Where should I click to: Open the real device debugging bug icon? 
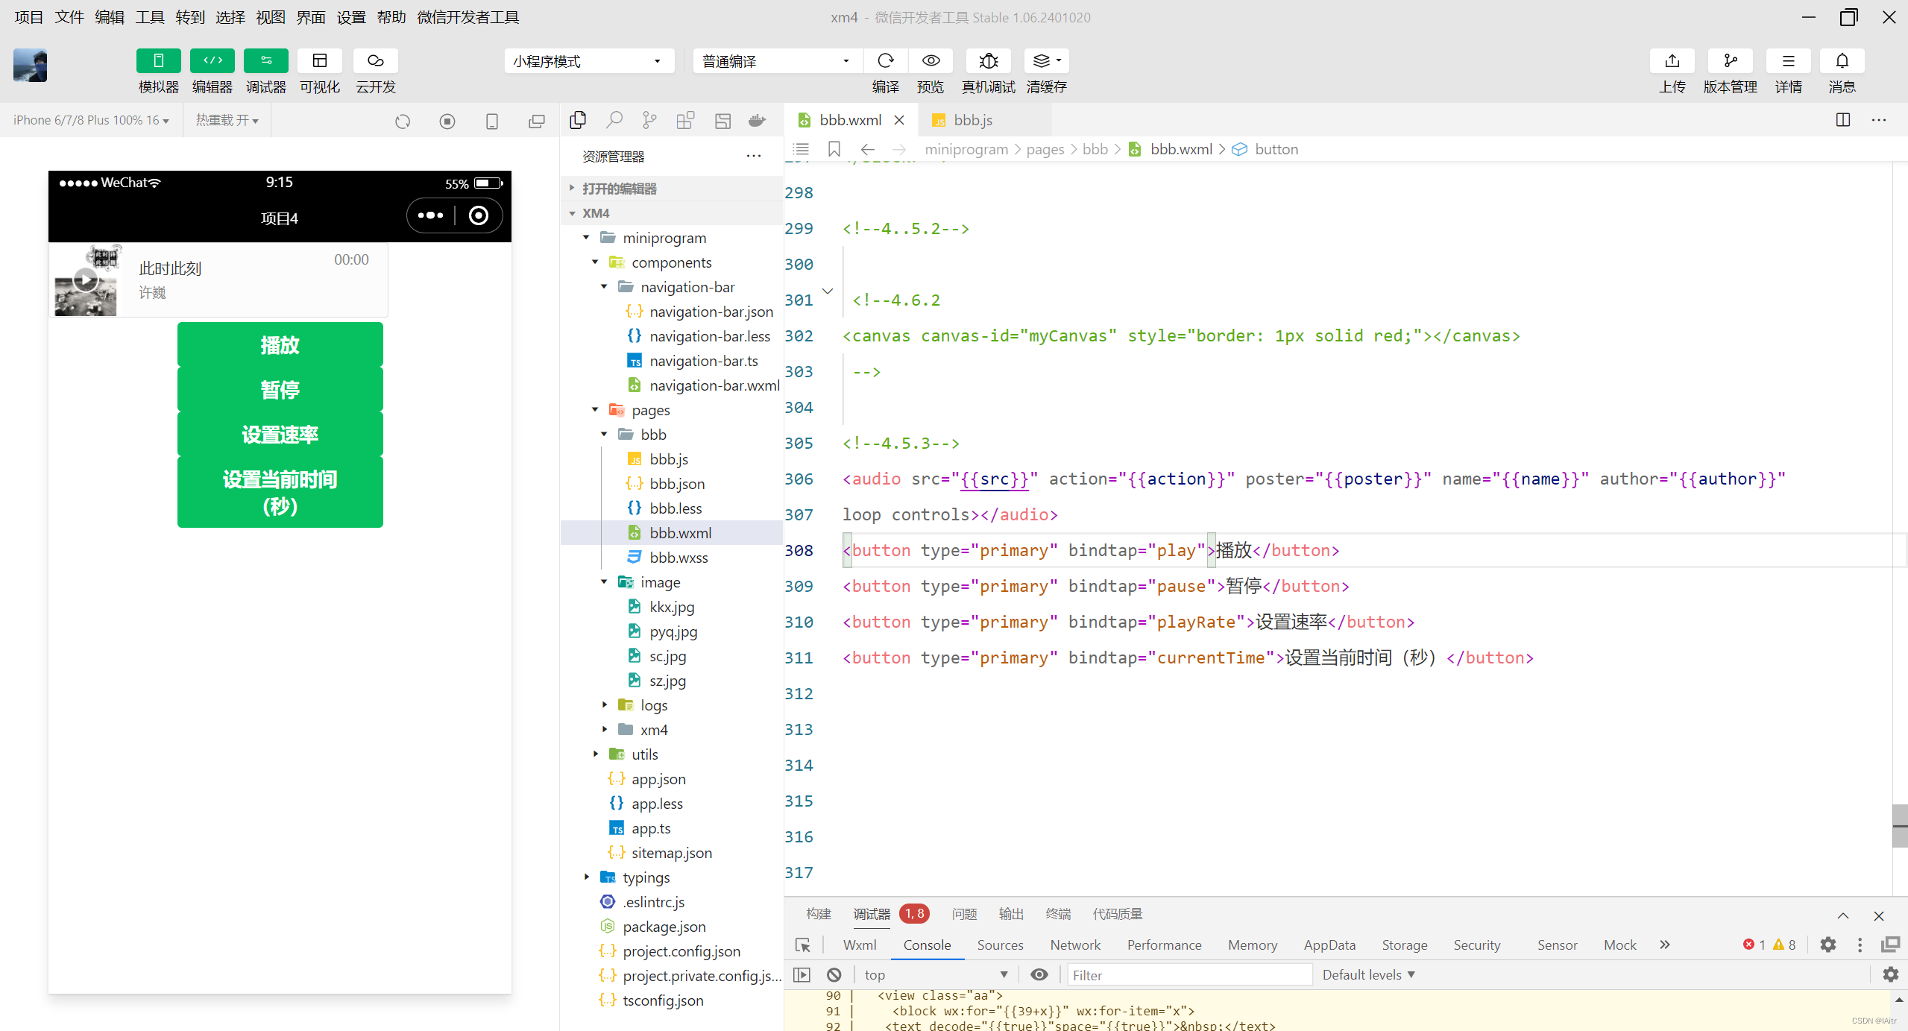[x=988, y=61]
